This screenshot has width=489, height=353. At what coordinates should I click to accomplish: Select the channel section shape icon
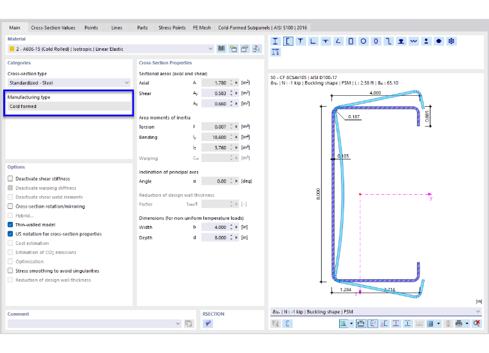point(288,41)
